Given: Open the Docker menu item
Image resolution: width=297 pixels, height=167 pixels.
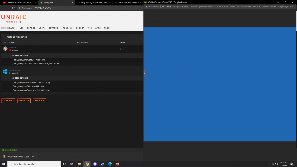Looking at the screenshot, I should 80,28.
